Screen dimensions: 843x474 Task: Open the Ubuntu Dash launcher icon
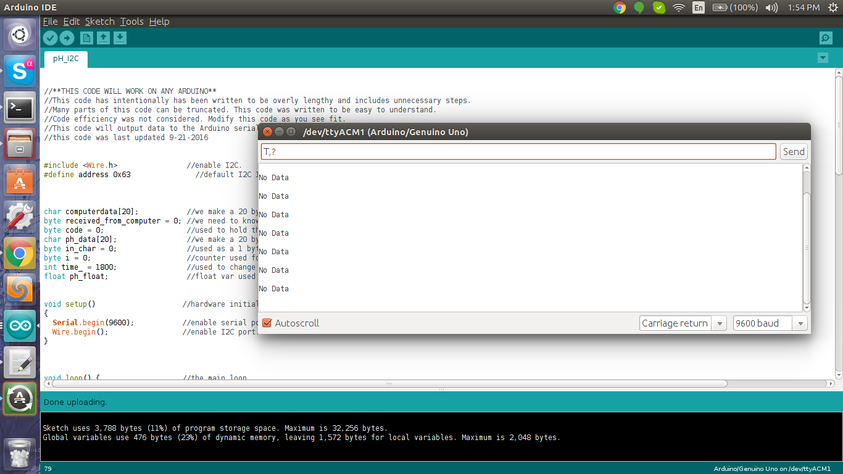[x=20, y=35]
